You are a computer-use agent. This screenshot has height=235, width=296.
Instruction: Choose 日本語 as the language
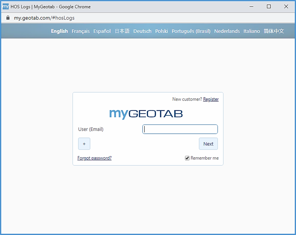click(122, 31)
